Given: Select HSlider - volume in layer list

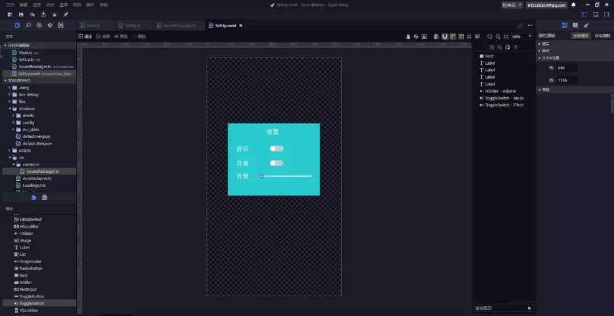Looking at the screenshot, I should tap(500, 91).
